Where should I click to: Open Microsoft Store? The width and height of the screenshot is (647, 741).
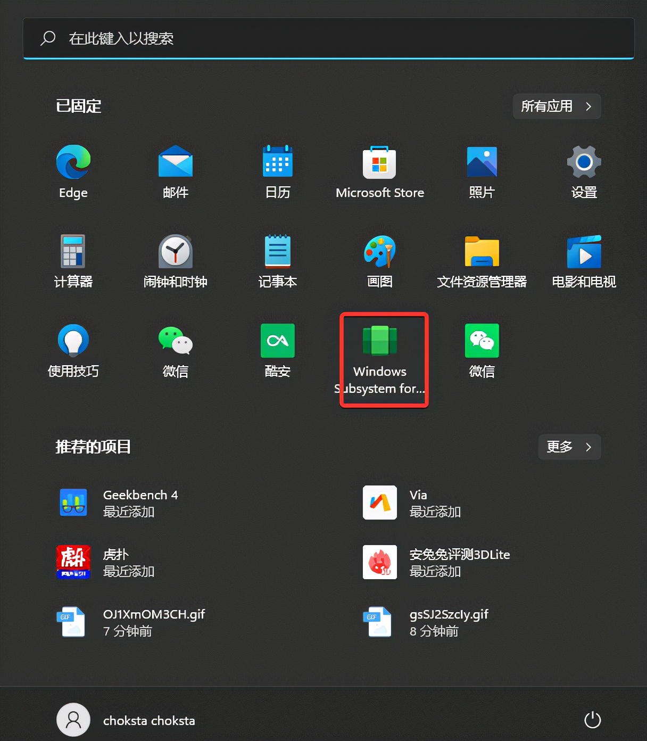(380, 172)
